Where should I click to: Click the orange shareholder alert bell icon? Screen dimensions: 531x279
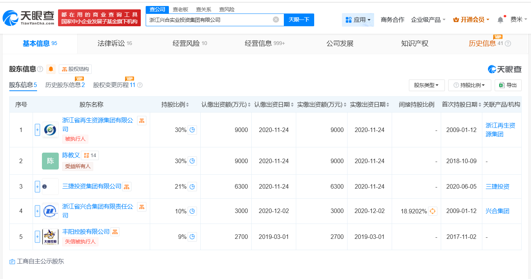point(51,69)
